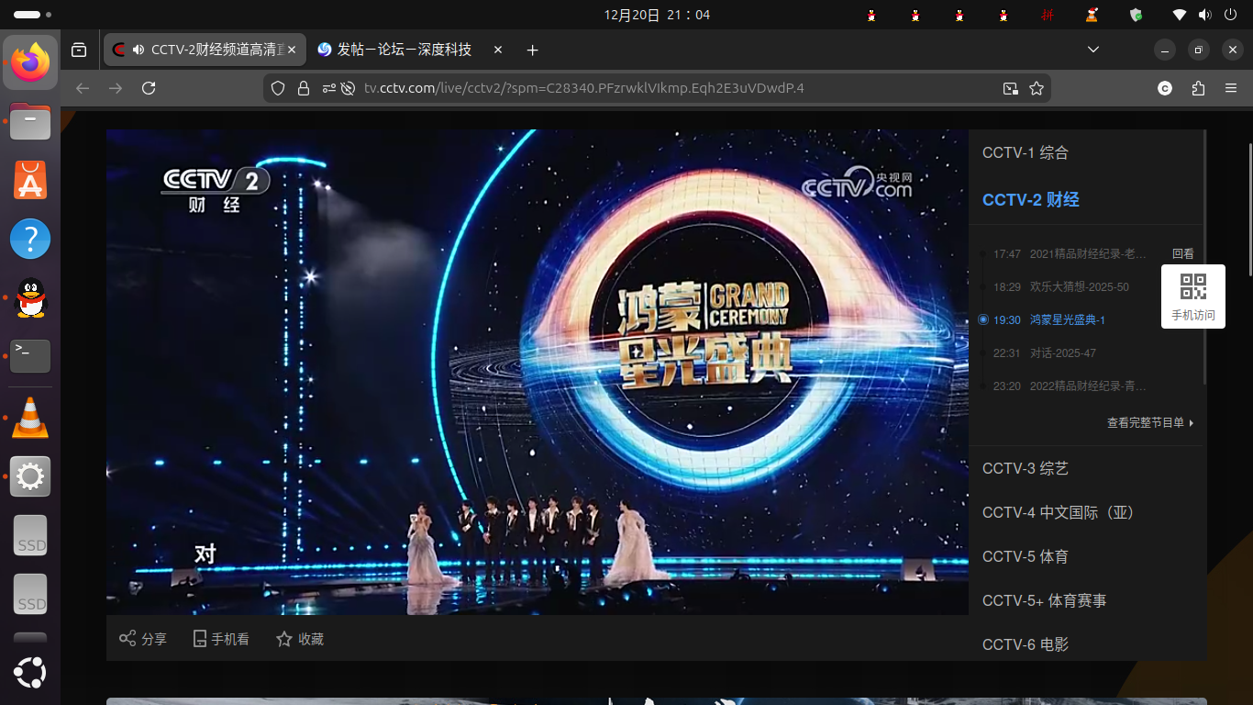1253x705 pixels.
Task: Mute the CCTV-2 tab audio icon
Action: click(139, 50)
